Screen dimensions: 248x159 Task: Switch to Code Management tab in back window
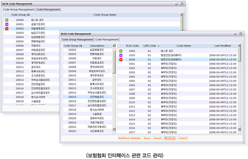[x=48, y=9]
